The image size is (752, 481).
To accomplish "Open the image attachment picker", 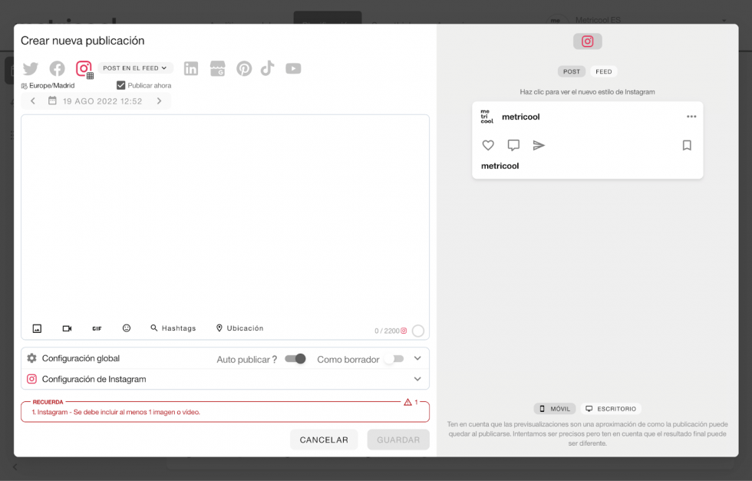I will [37, 328].
